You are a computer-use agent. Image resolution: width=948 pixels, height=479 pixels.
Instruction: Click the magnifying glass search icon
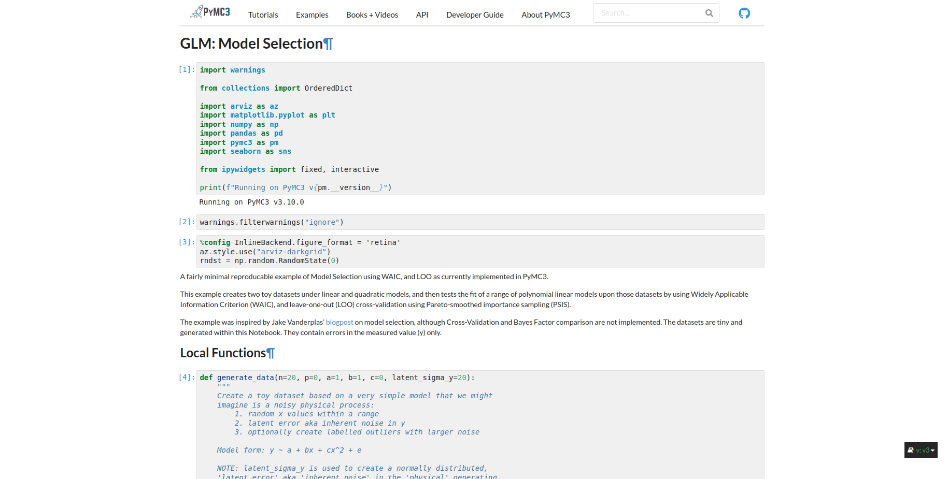pos(709,13)
